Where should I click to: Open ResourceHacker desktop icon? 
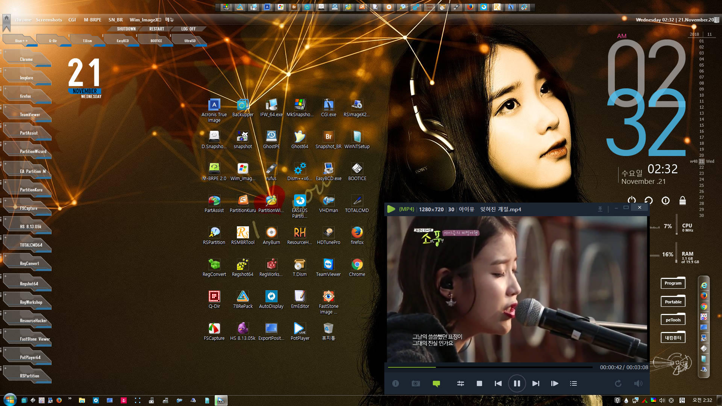(x=300, y=236)
